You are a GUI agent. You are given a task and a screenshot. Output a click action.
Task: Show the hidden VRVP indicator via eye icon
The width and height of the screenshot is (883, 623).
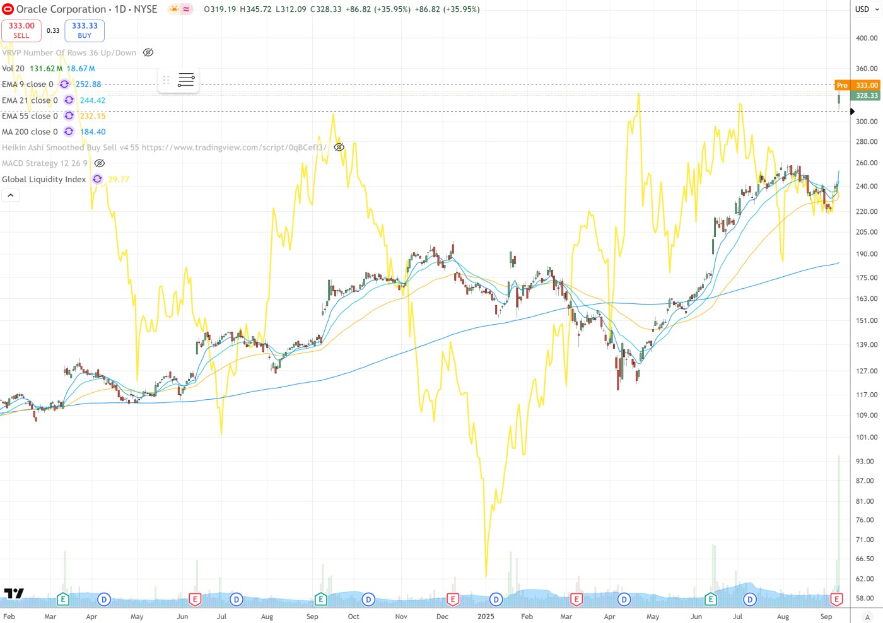click(148, 53)
